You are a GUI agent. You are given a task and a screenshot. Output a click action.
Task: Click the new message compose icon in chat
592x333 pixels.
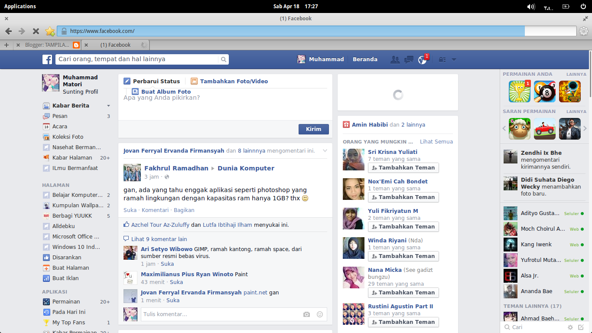pos(581,327)
